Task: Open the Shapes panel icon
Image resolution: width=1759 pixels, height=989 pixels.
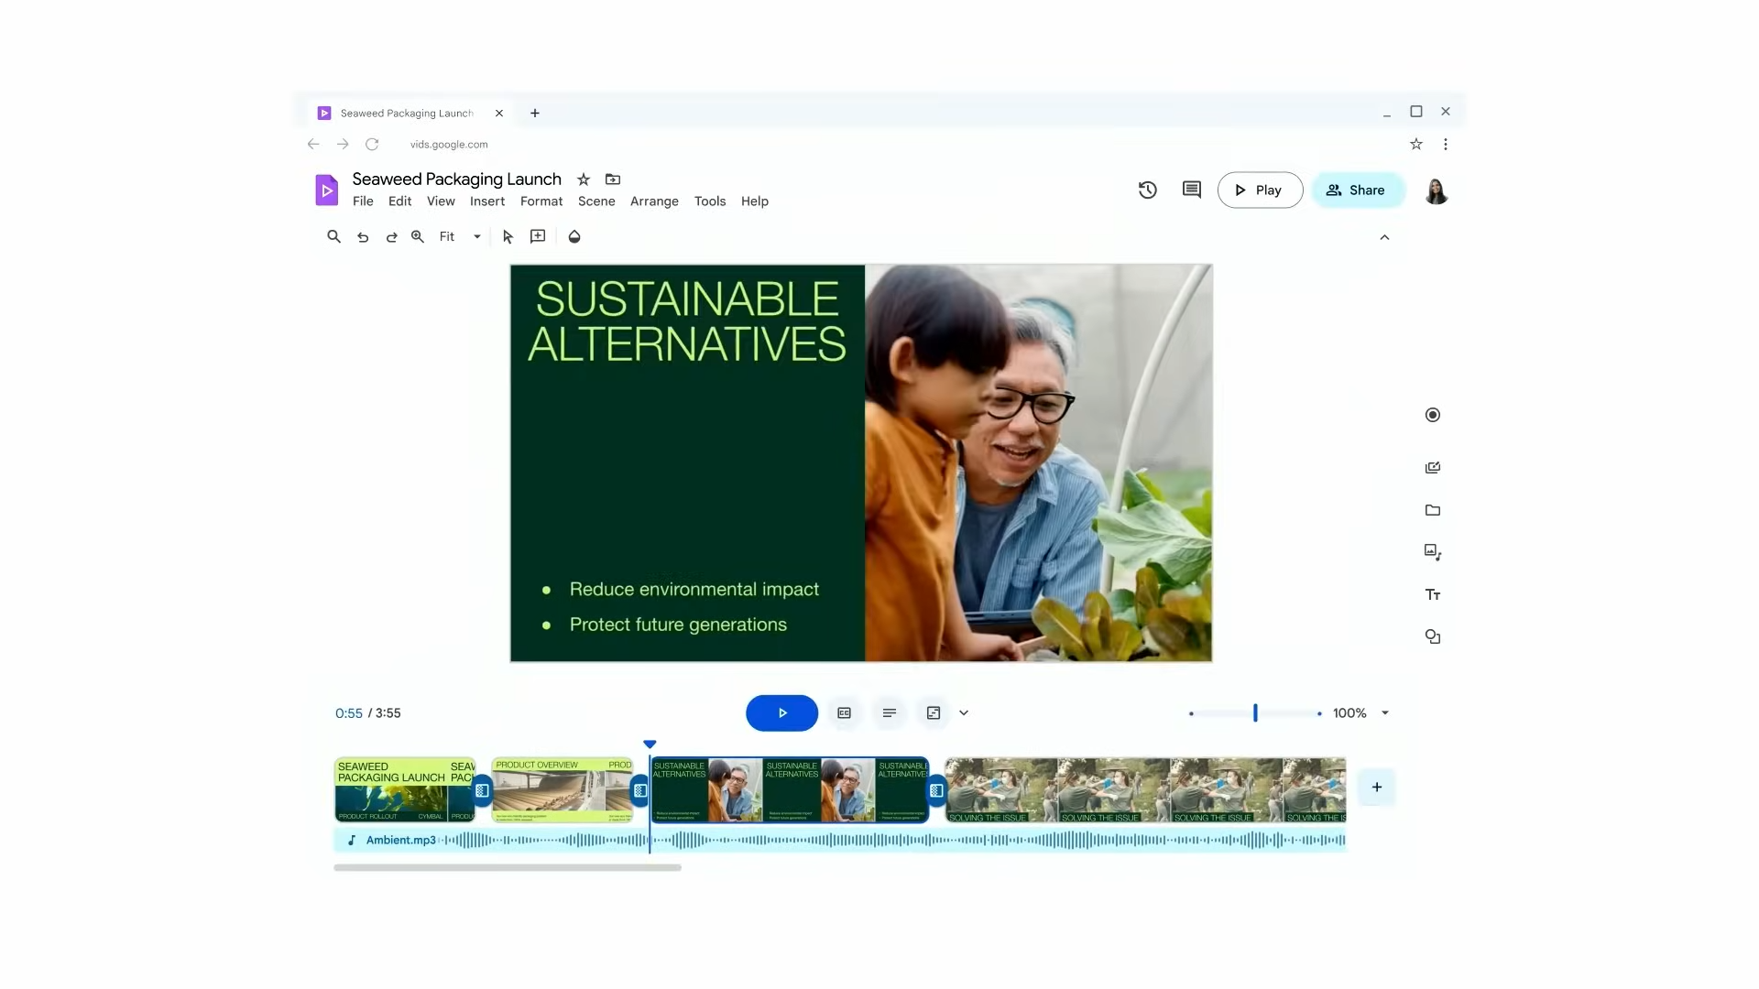Action: [1433, 637]
